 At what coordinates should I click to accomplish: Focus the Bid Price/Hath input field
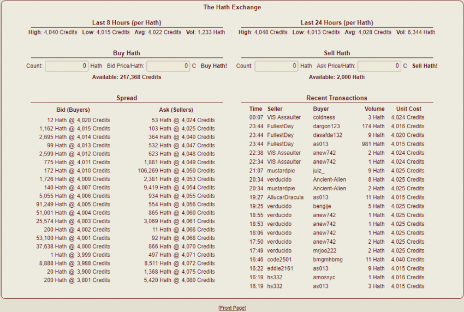point(168,66)
